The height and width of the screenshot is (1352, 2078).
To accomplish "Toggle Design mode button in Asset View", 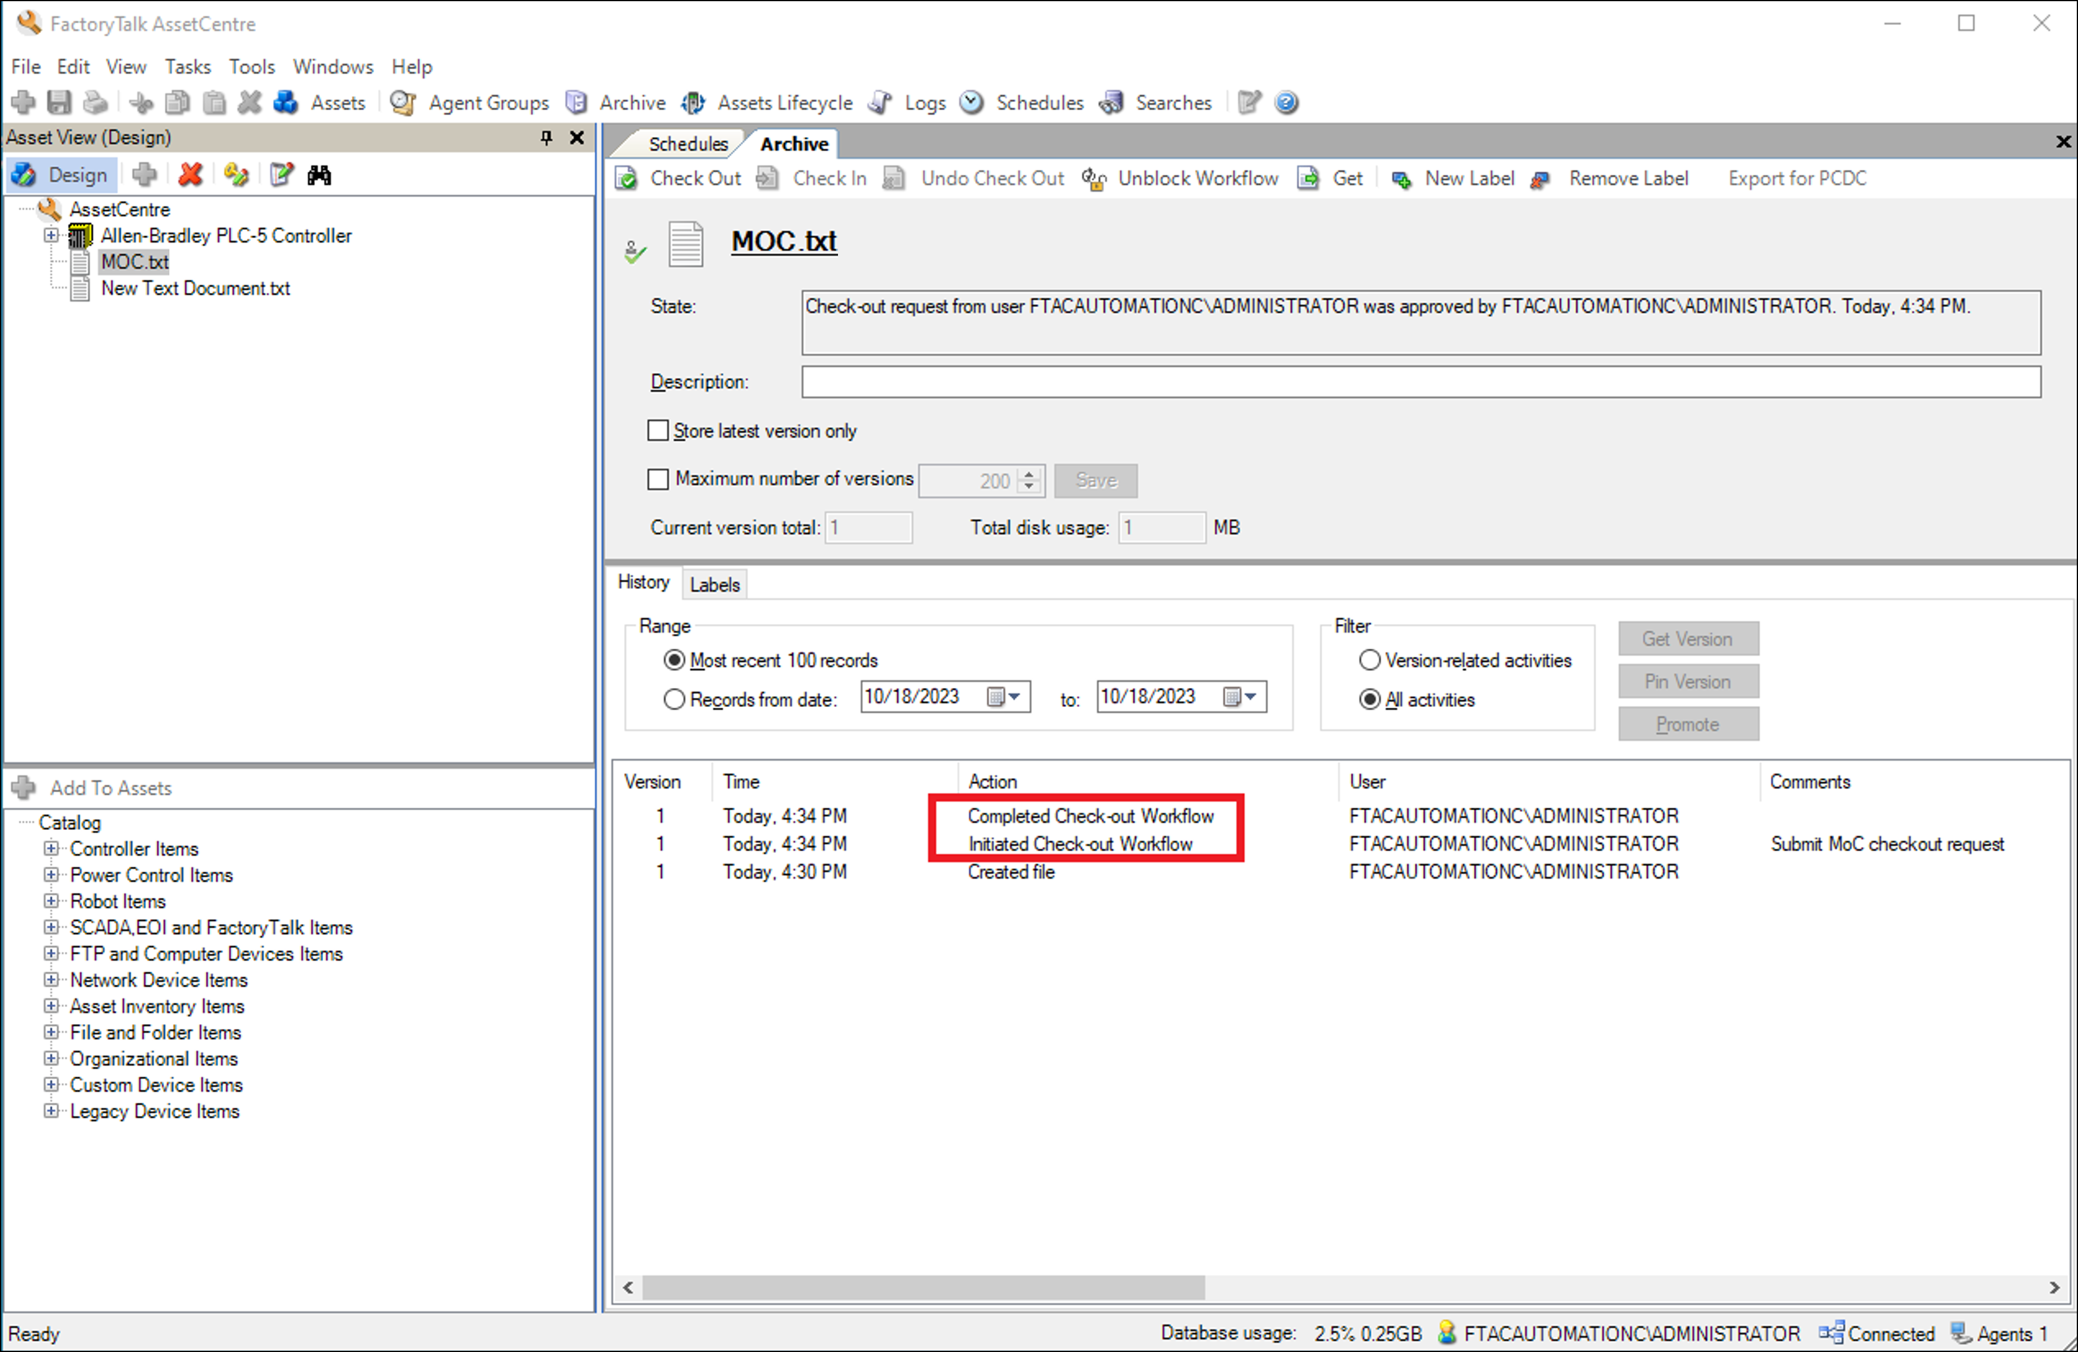I will 61,175.
